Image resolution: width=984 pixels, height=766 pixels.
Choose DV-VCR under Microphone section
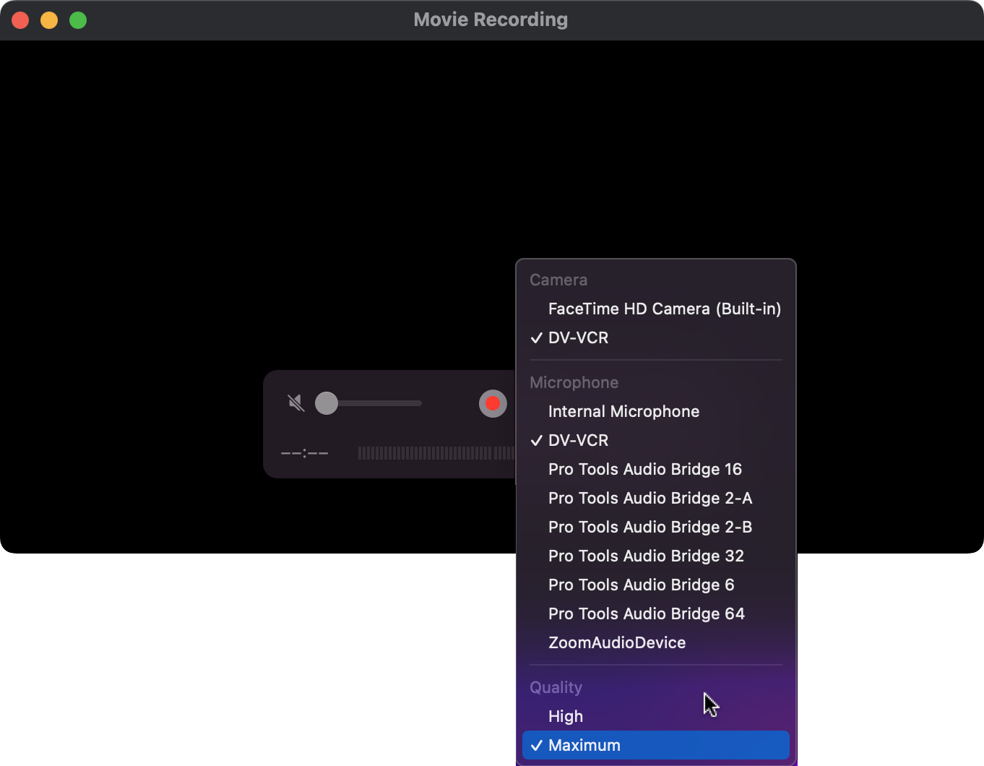pos(578,441)
